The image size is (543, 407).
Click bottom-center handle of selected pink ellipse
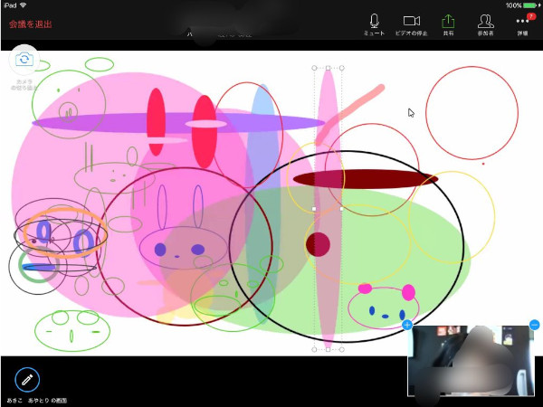point(328,349)
